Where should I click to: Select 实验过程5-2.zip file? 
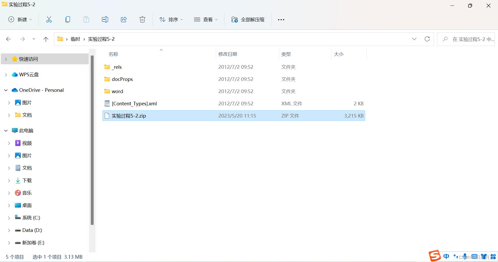pyautogui.click(x=234, y=116)
